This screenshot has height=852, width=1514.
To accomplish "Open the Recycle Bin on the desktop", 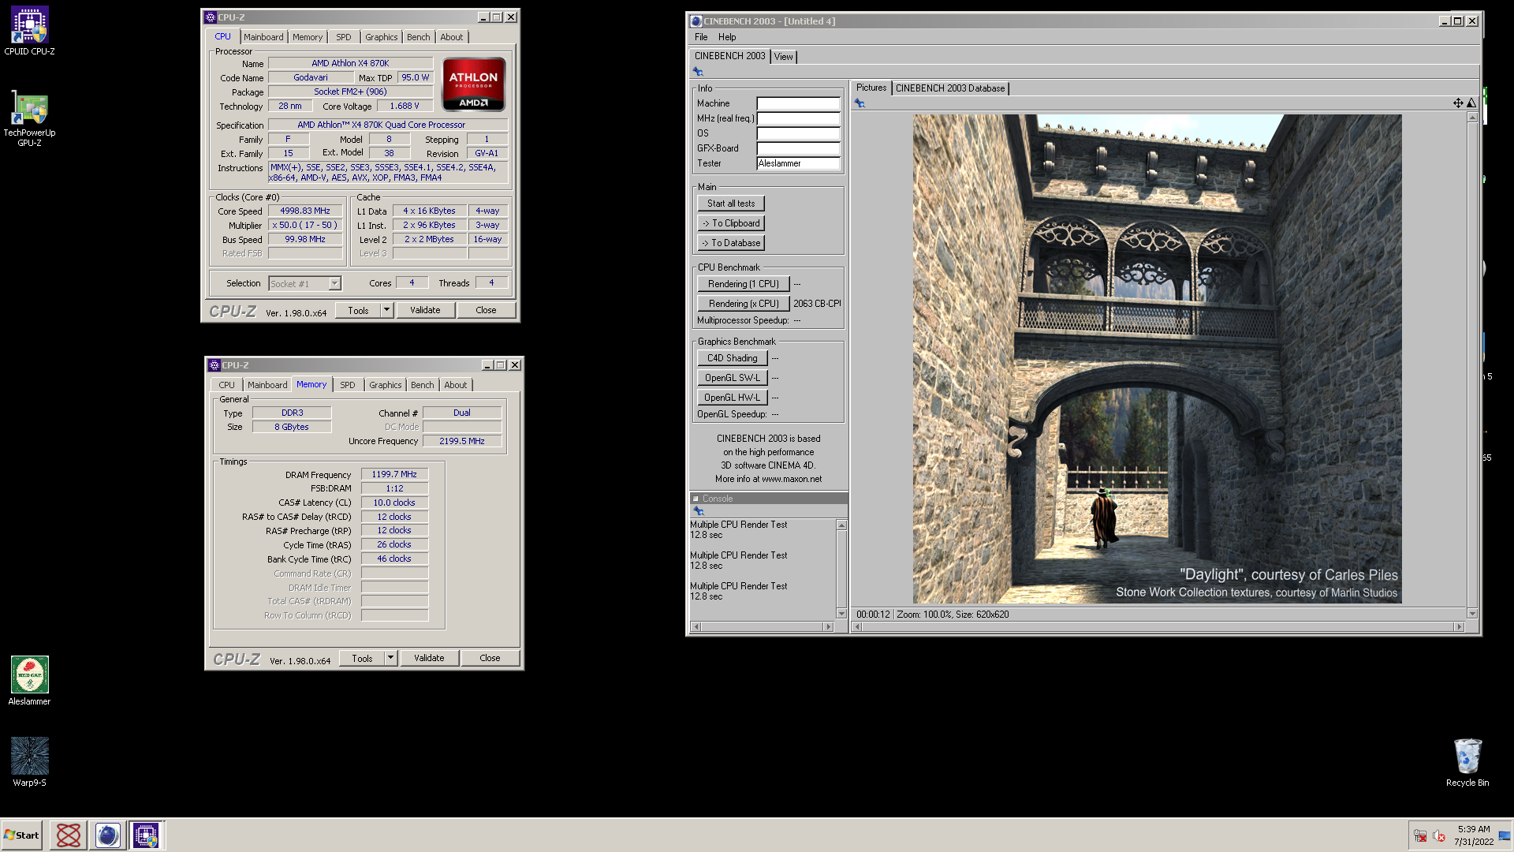I will coord(1467,762).
